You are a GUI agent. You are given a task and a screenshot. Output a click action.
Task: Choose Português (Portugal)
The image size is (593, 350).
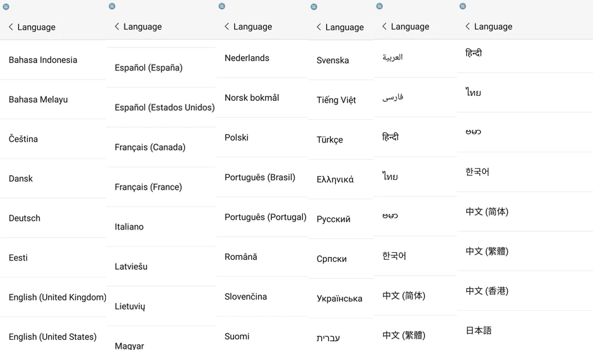point(262,217)
